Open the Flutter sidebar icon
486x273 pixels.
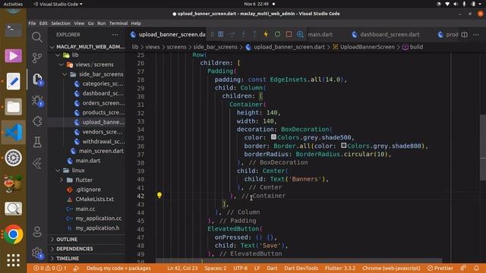point(37,163)
